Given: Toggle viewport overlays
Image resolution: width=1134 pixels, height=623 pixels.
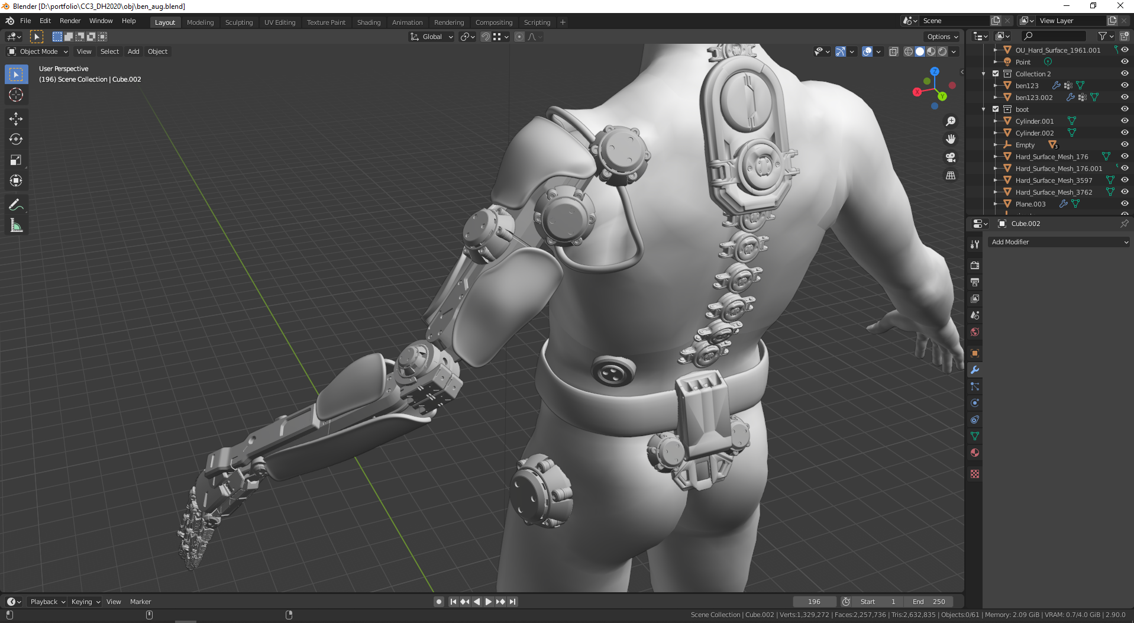Looking at the screenshot, I should [867, 51].
